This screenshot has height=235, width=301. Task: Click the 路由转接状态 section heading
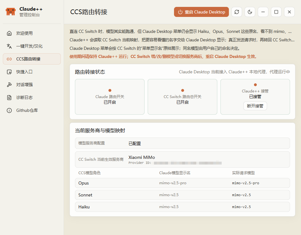coord(90,72)
